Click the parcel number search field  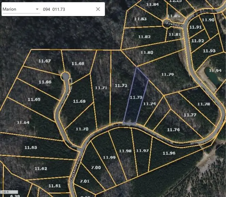(68, 9)
